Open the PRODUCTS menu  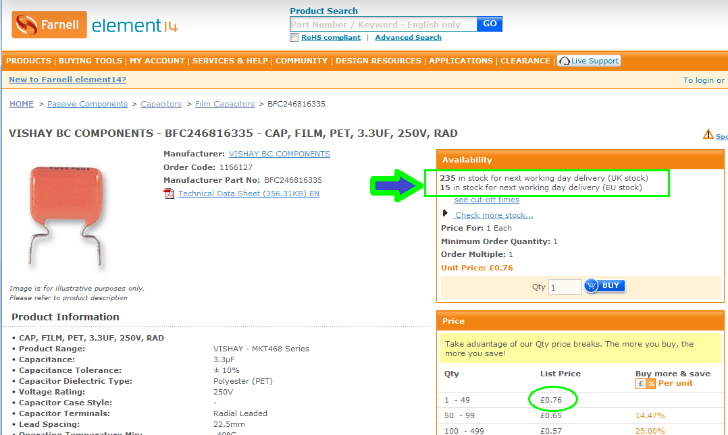[x=29, y=61]
